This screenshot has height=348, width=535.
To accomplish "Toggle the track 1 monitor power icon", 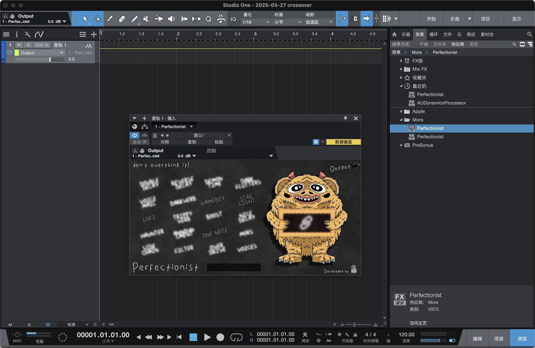I will [x=10, y=52].
